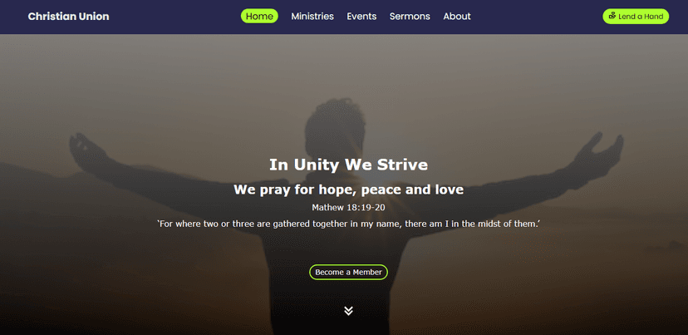
Task: Click the sun flare near the man's shoulder
Action: click(x=374, y=174)
